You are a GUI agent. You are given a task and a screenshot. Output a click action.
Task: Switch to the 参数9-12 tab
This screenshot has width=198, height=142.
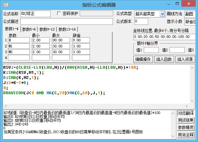click(47, 29)
